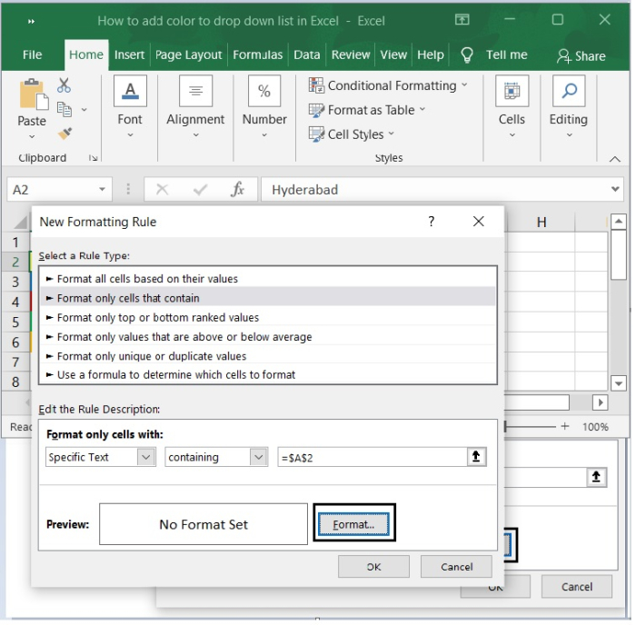Select 'Use a formula to determine which cells to format'

click(x=268, y=374)
